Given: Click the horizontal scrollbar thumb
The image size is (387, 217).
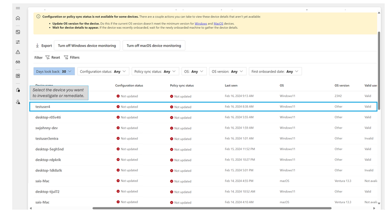Looking at the screenshot, I should point(212,208).
